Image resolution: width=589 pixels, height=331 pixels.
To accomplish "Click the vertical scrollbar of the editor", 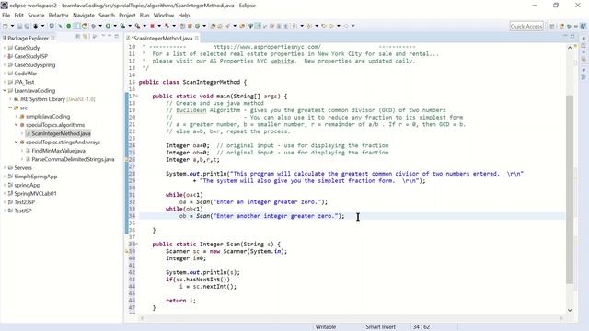I will [570, 189].
